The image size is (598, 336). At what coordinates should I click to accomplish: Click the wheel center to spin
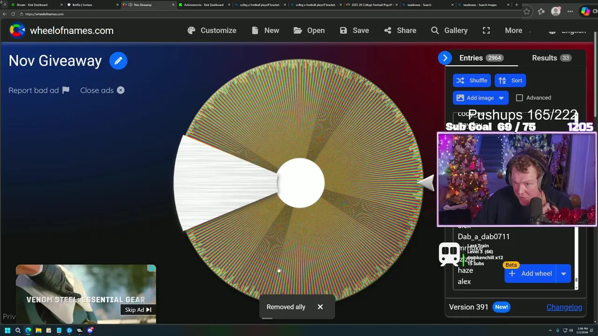point(300,183)
